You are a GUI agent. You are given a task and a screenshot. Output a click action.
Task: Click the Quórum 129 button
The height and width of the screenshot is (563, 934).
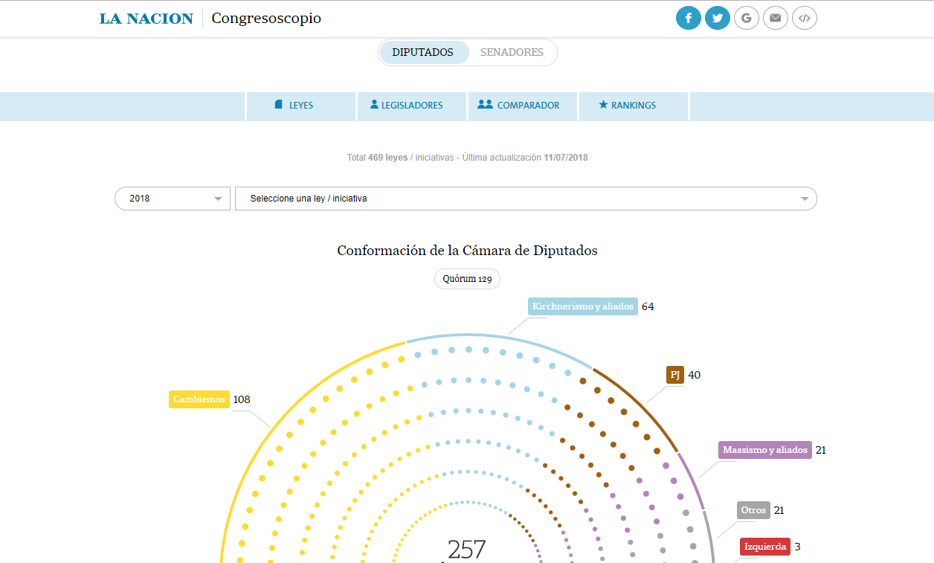(467, 279)
